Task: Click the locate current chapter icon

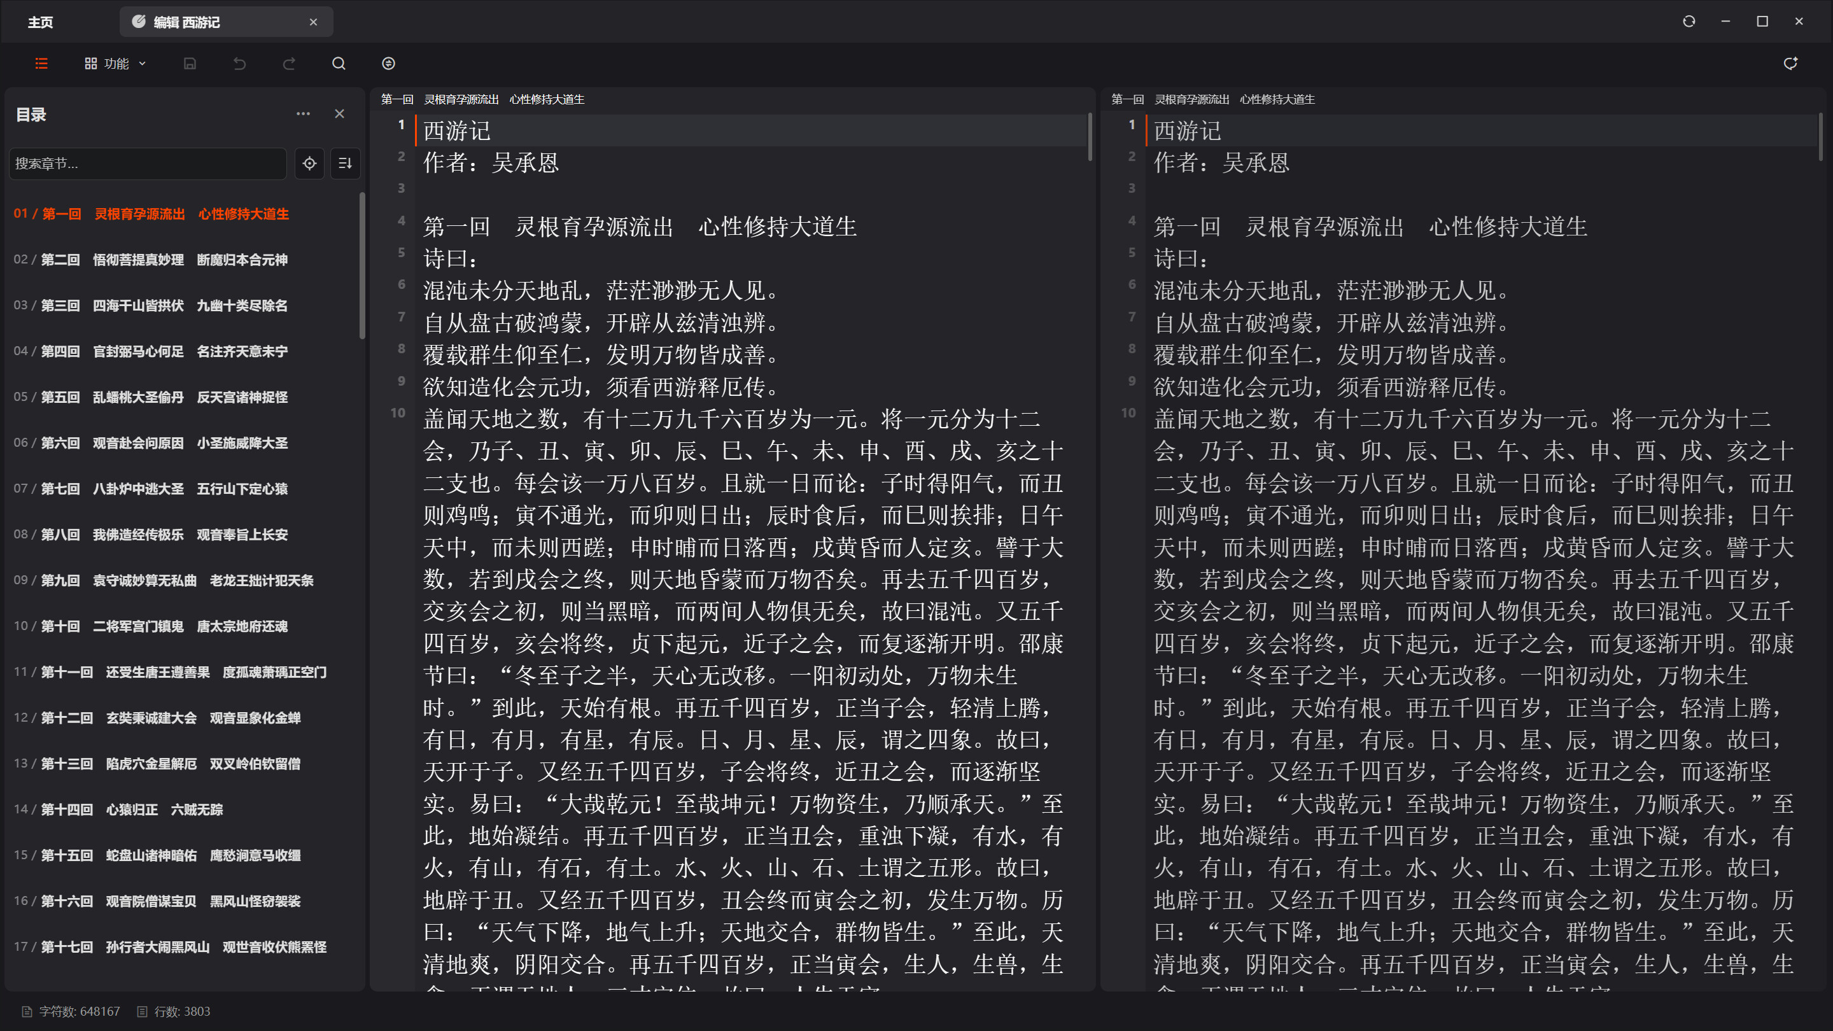Action: point(309,164)
